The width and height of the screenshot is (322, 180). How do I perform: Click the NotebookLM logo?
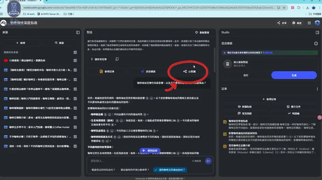(x=3, y=23)
